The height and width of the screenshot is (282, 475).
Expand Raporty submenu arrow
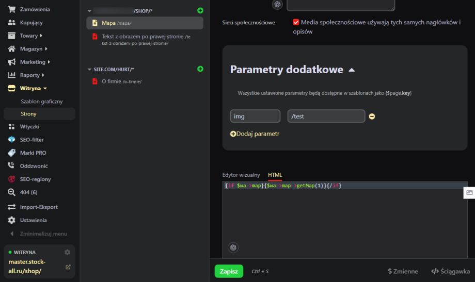click(43, 75)
